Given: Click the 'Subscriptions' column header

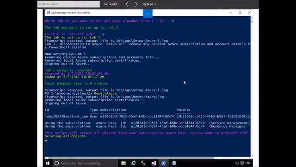Looking at the screenshot, I should point(113,110).
